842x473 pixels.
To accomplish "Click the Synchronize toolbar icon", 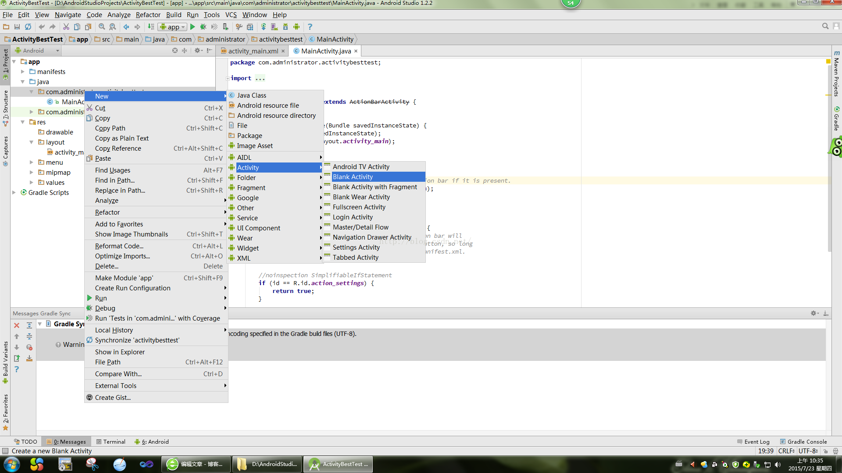I will [28, 27].
